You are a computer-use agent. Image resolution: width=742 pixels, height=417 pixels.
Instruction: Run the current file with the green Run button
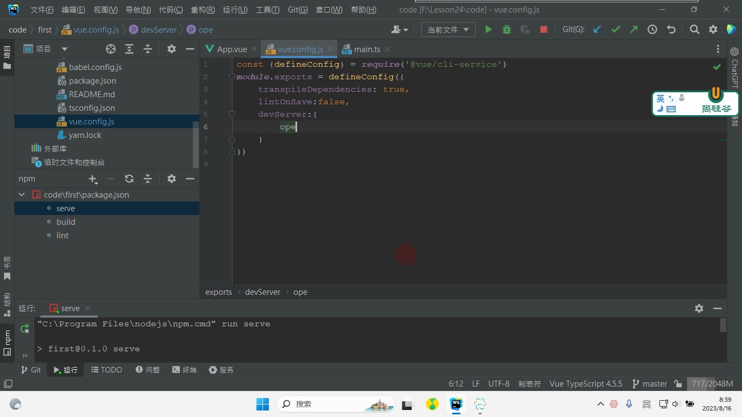pos(488,30)
